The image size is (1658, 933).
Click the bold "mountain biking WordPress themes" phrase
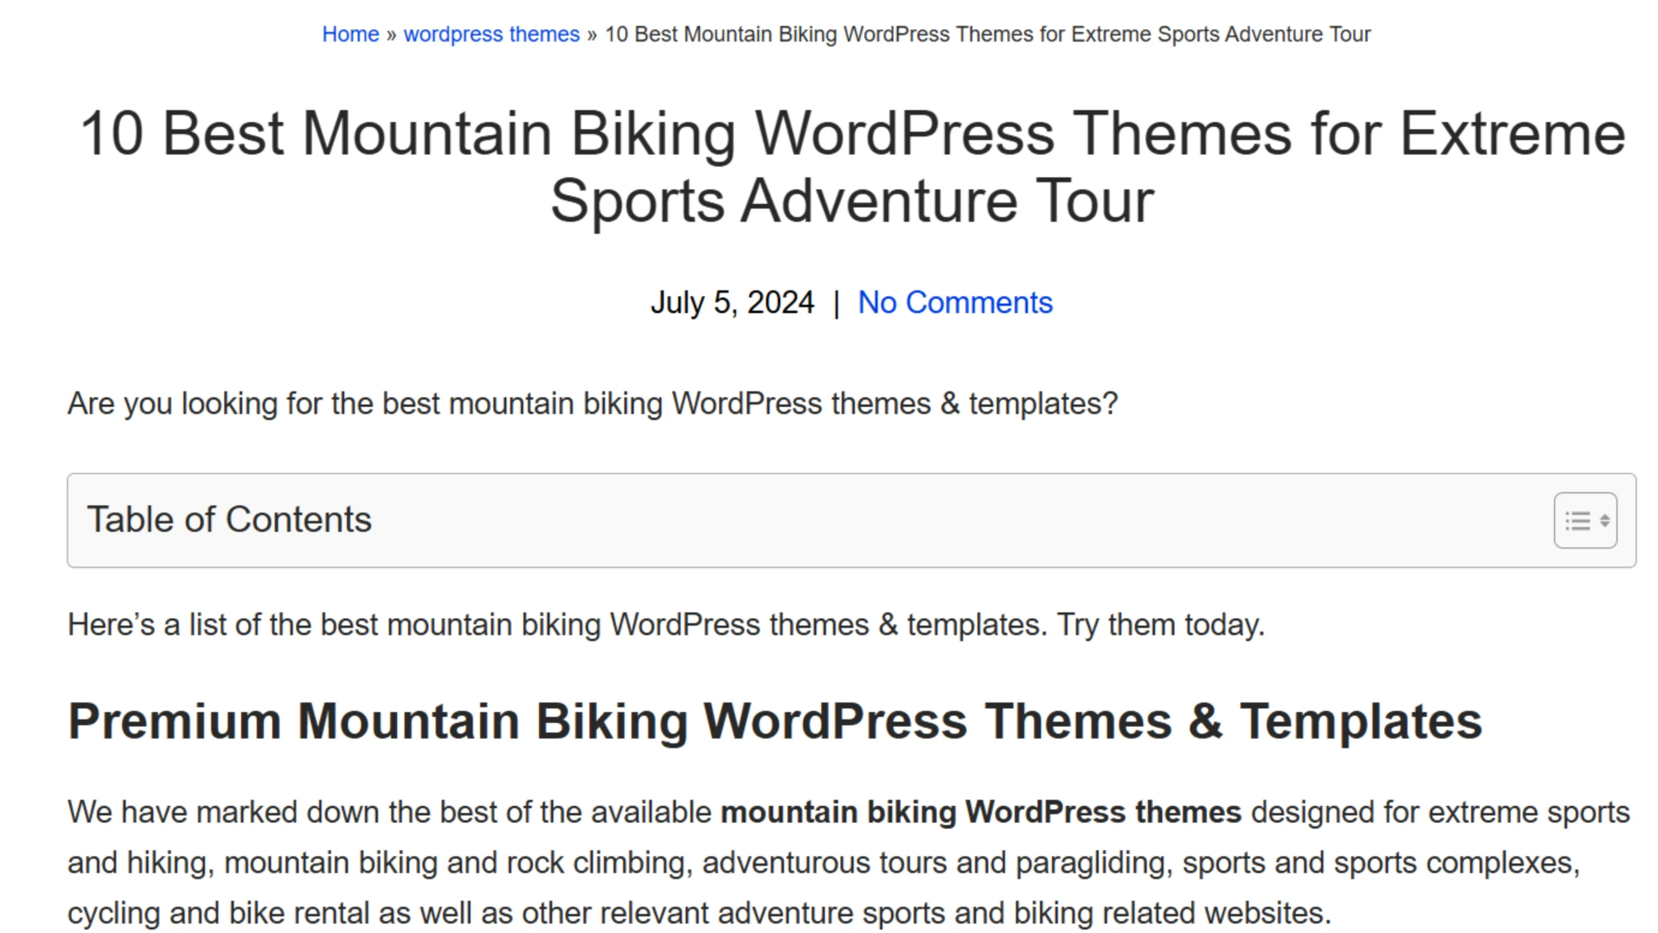click(981, 812)
